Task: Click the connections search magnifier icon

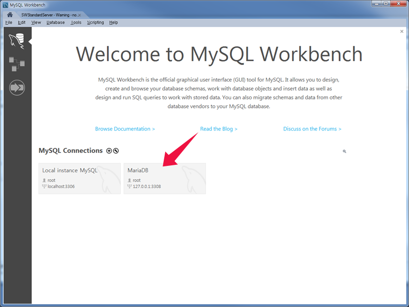Action: [345, 151]
